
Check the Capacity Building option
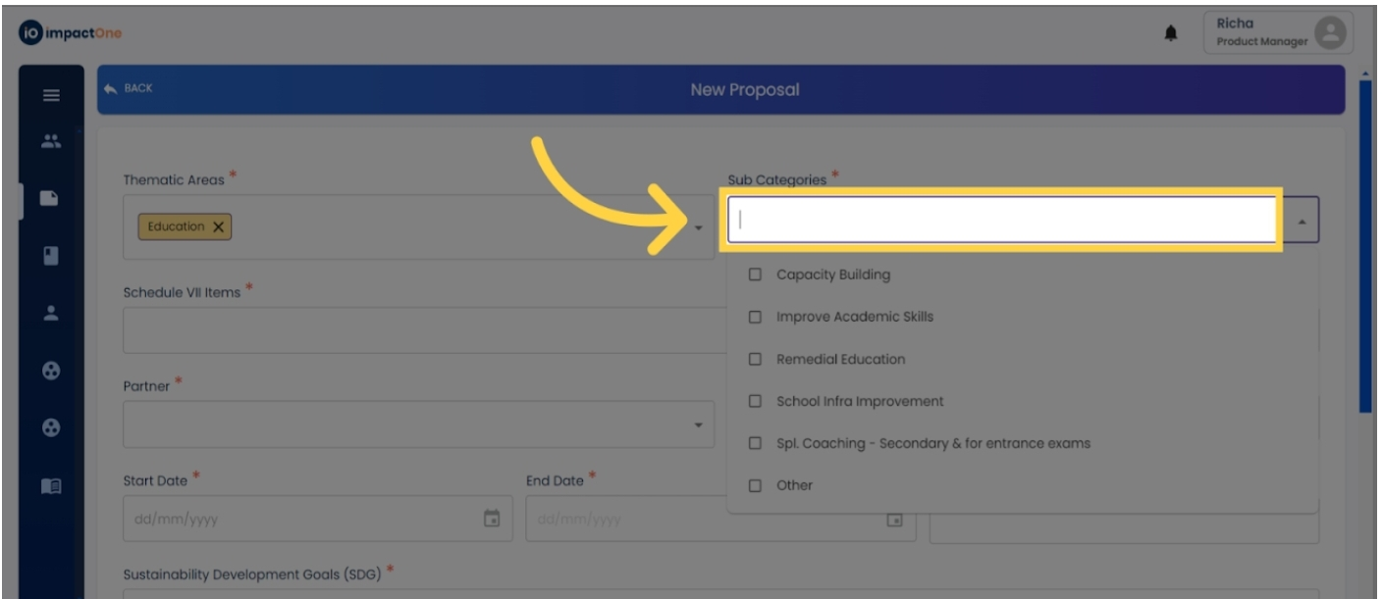pyautogui.click(x=755, y=275)
